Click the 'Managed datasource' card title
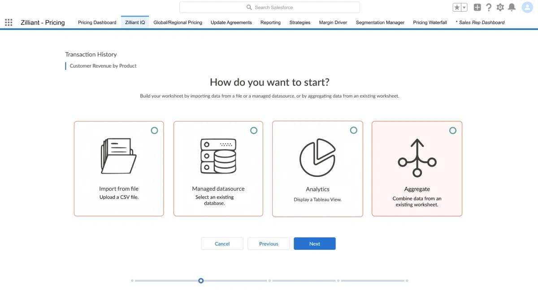The width and height of the screenshot is (538, 303). pos(218,189)
